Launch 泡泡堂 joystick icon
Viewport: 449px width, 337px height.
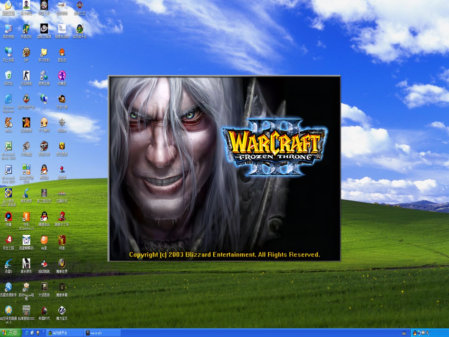[62, 170]
